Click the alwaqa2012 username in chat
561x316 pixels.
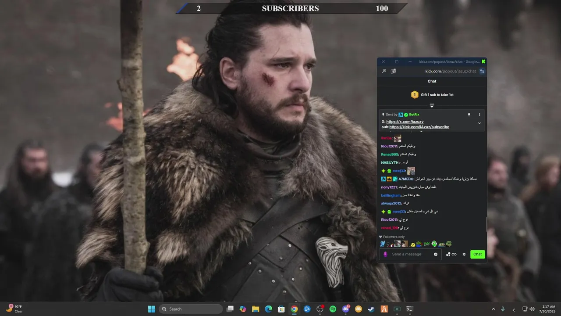[x=391, y=203]
